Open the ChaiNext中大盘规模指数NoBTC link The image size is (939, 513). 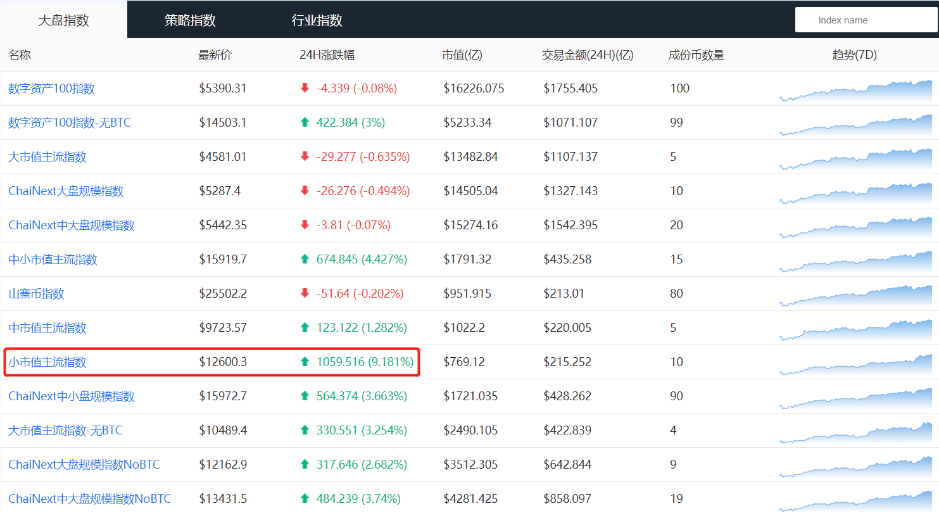(89, 499)
